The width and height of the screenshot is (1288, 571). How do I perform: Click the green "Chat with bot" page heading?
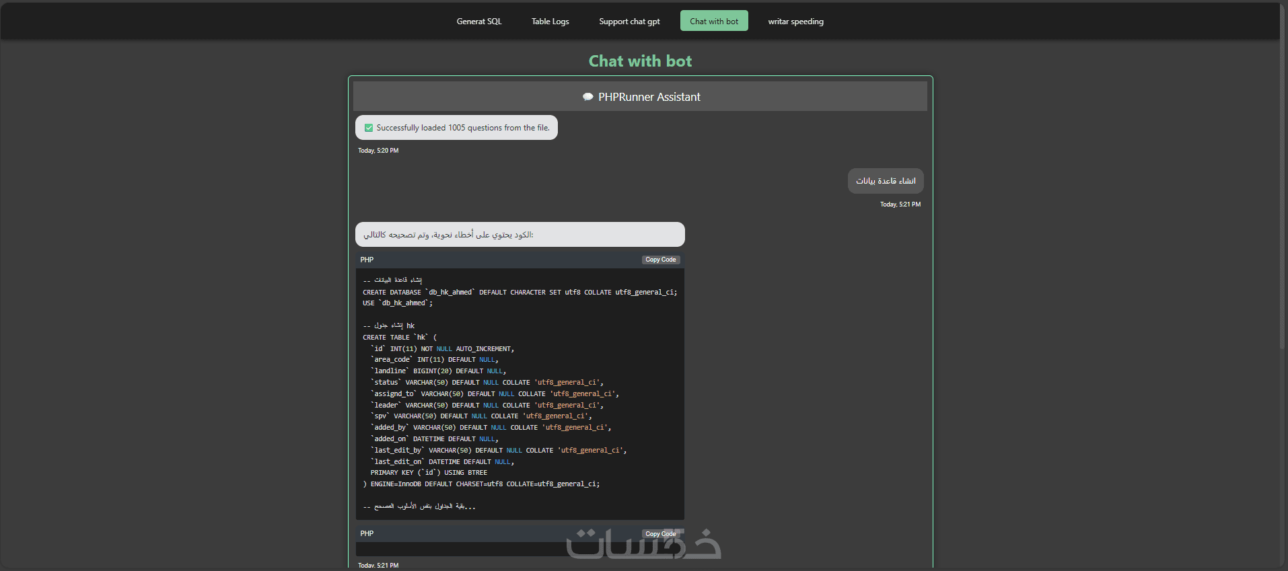point(640,61)
